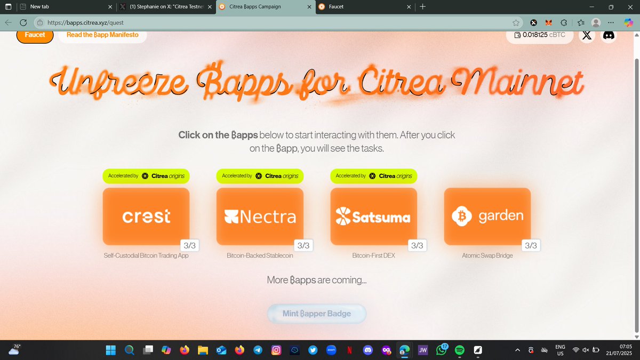Switch to the Citrea Bapps Campaign tab

pyautogui.click(x=266, y=7)
